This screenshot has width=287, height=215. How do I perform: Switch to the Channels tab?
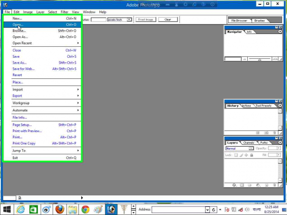click(x=249, y=142)
